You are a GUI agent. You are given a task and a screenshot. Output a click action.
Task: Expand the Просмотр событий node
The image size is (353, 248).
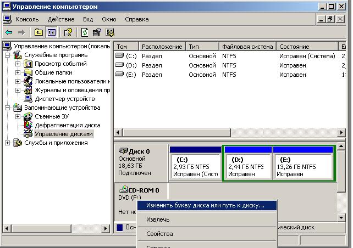(x=18, y=64)
